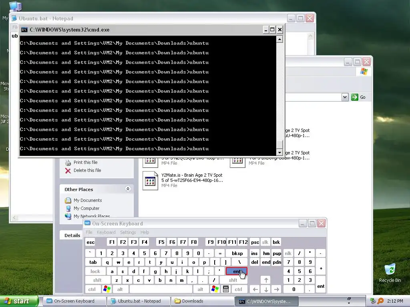
Task: Click the F5 key on On-Screen Keyboard
Action: 161,242
